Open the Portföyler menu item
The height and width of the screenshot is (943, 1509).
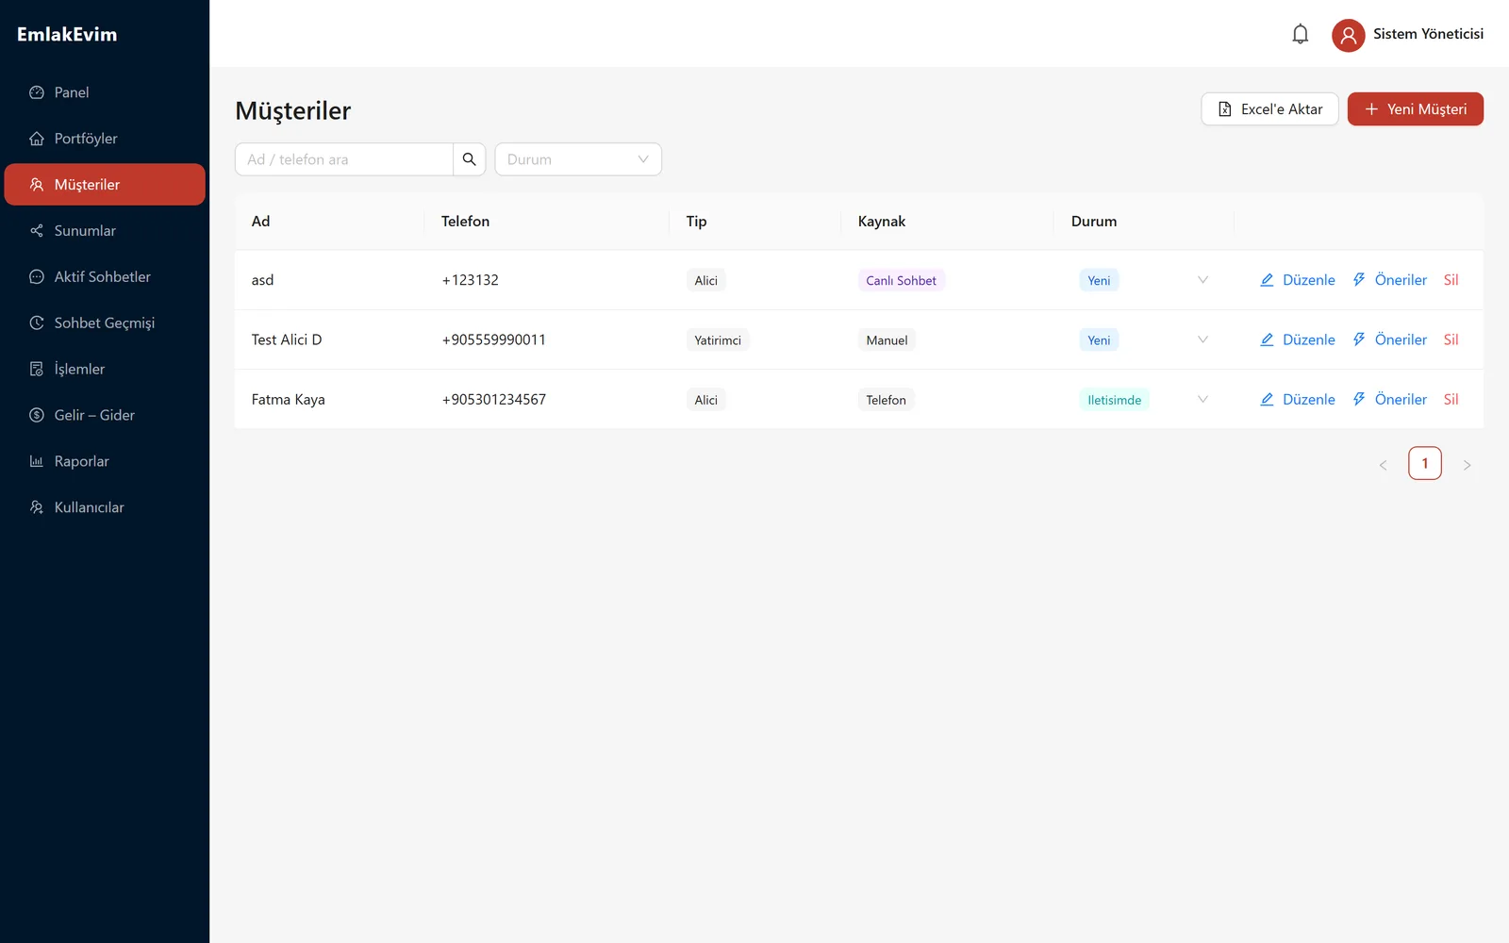pos(105,139)
